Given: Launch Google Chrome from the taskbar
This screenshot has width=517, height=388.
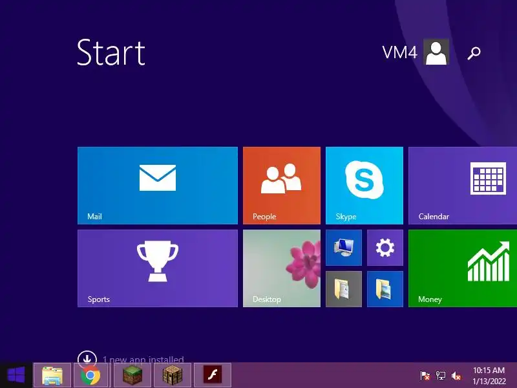Looking at the screenshot, I should click(91, 376).
